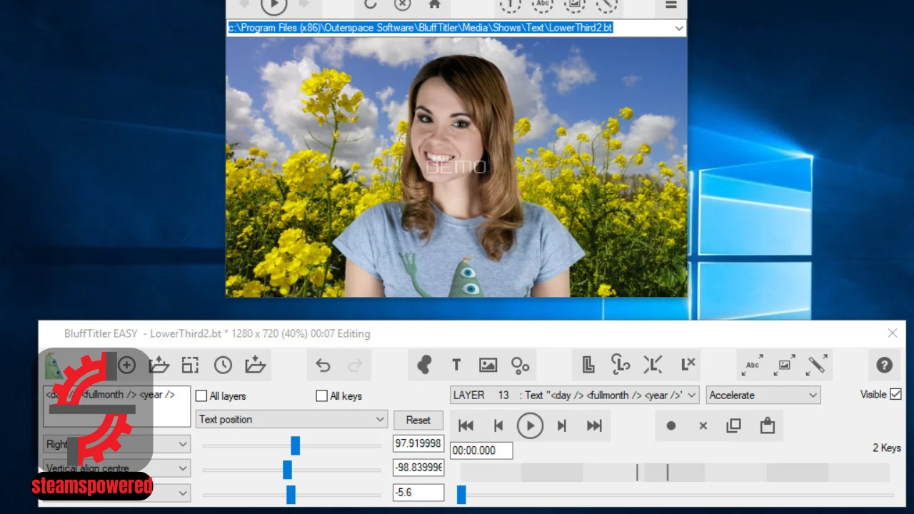The height and width of the screenshot is (514, 914).
Task: Click the circled x in the top toolbar
Action: (x=403, y=4)
